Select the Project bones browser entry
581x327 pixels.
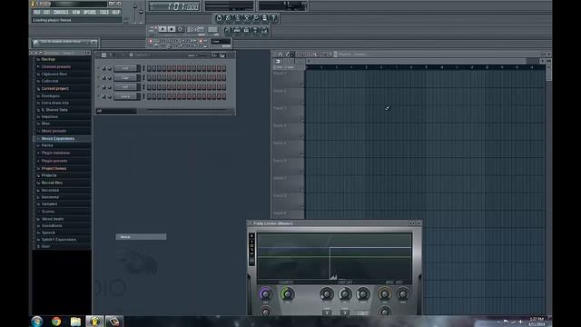pos(54,168)
